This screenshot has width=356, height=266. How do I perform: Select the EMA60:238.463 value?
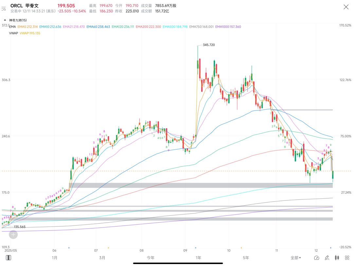98,27
